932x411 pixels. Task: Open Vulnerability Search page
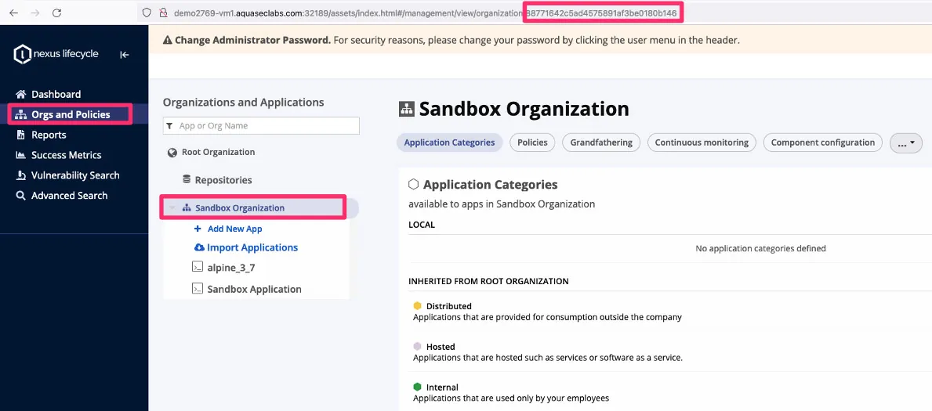(75, 175)
